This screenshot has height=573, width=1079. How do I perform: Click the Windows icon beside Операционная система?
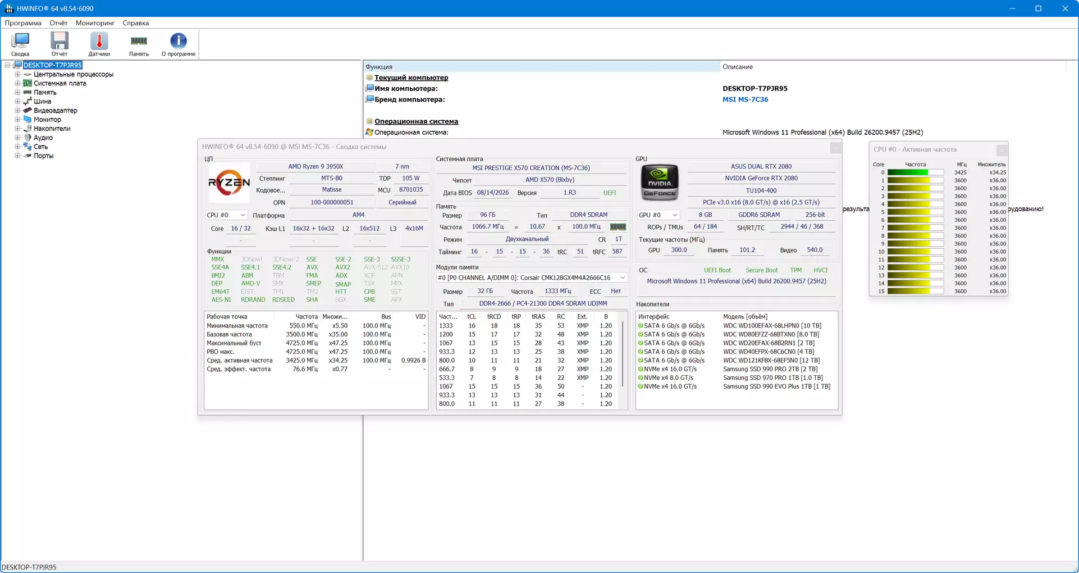[x=369, y=132]
